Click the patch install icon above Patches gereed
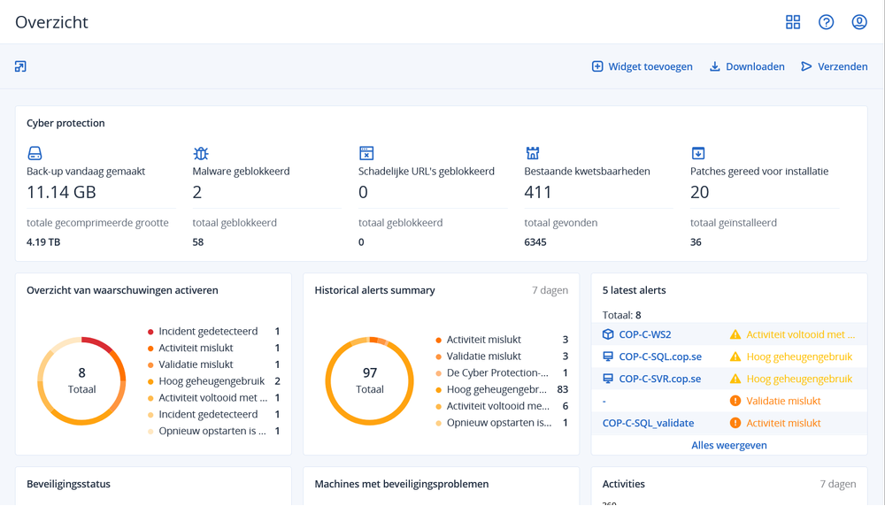Screen dimensions: 885x506 point(698,153)
